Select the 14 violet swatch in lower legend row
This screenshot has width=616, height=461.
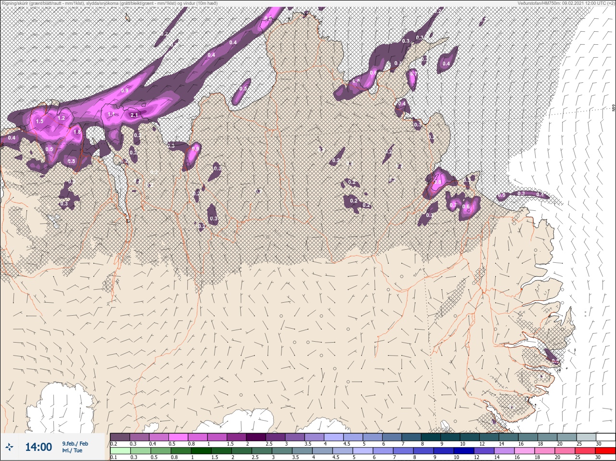coord(504,451)
